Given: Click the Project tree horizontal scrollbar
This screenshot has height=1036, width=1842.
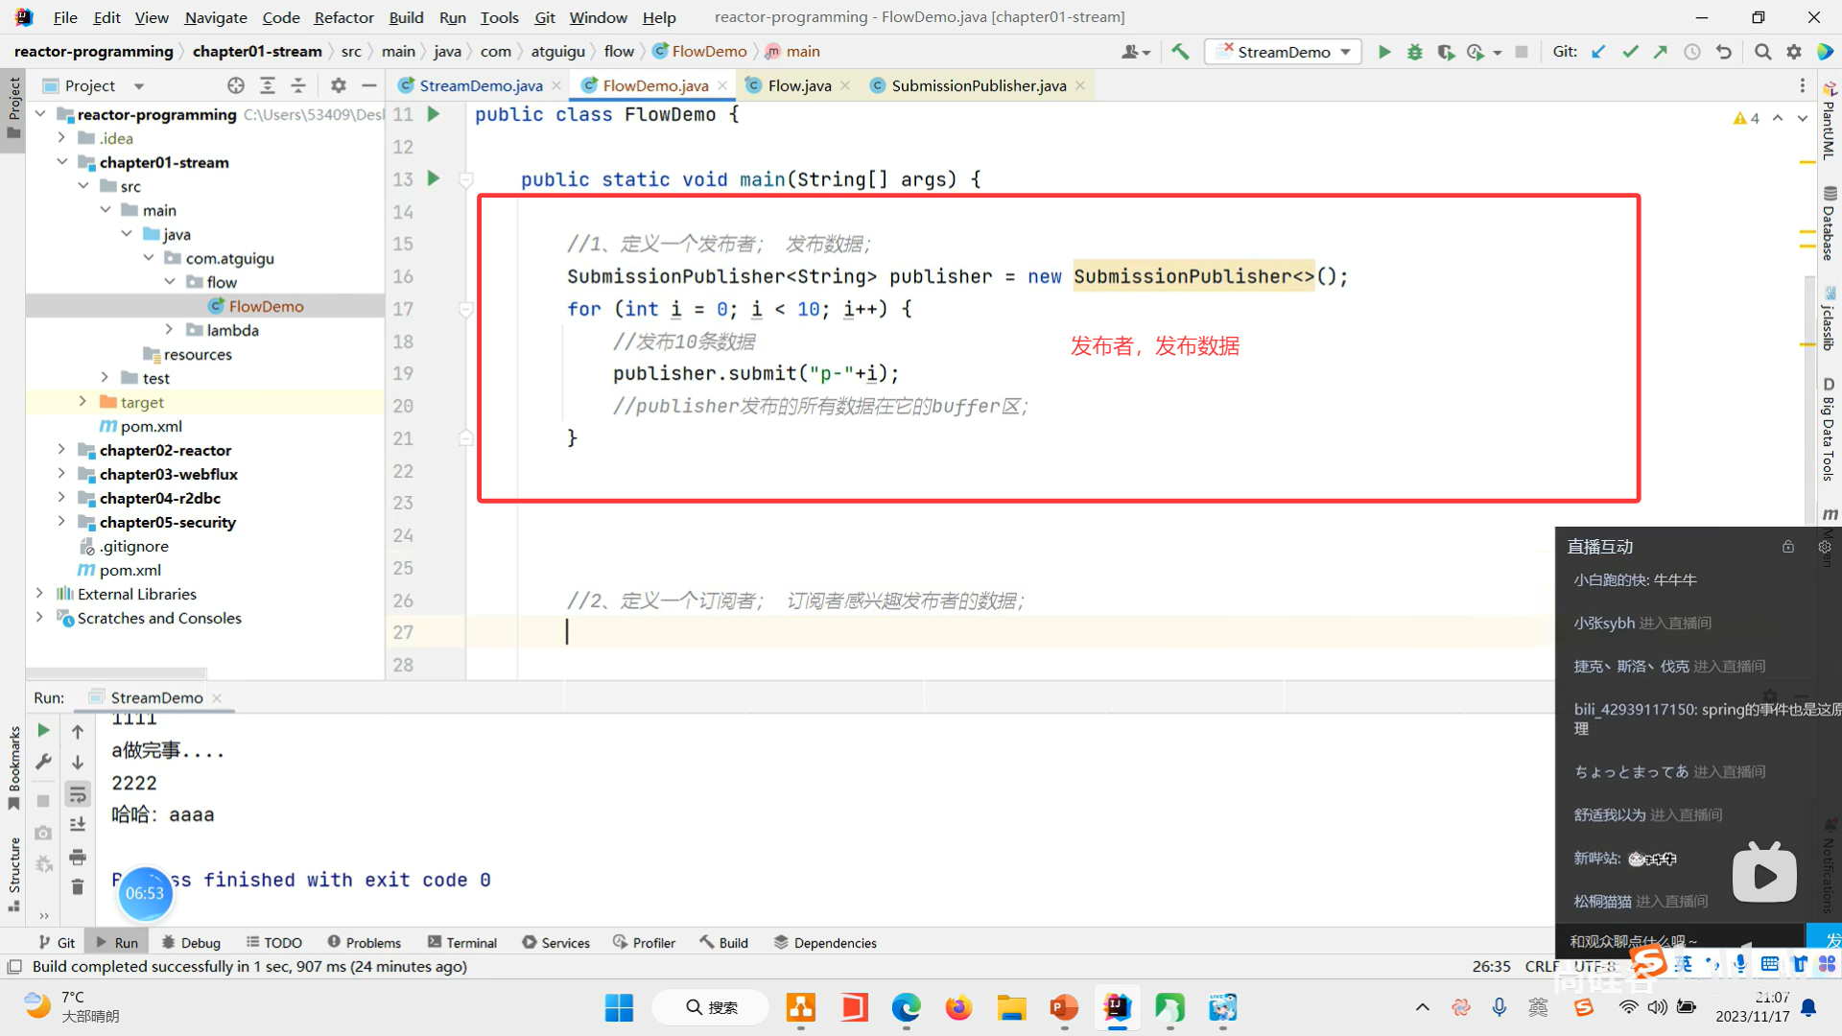Looking at the screenshot, I should point(115,672).
